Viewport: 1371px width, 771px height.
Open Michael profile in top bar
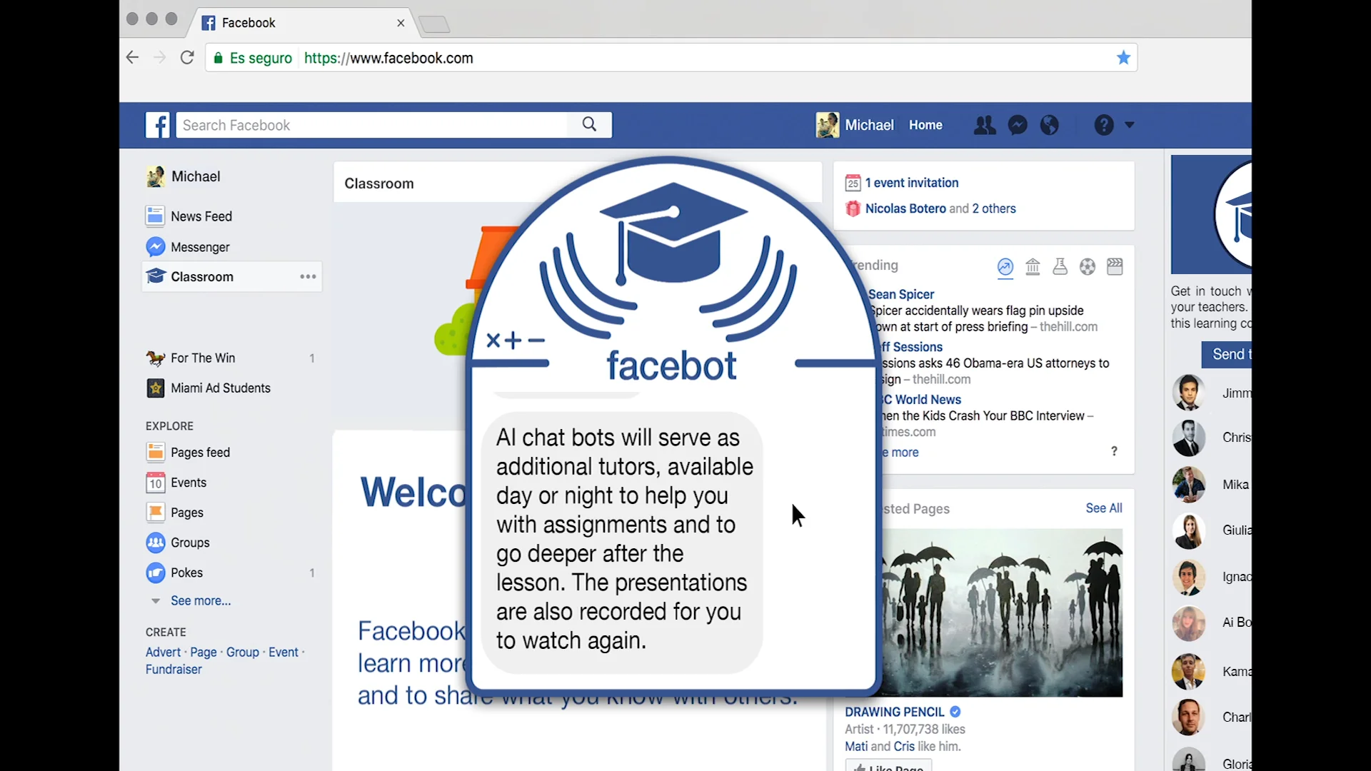(855, 125)
